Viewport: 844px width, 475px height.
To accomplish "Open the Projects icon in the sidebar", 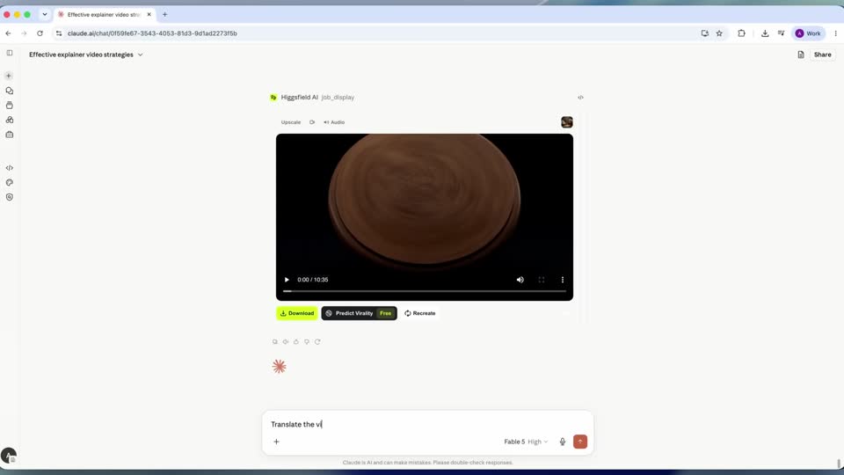I will (x=9, y=106).
